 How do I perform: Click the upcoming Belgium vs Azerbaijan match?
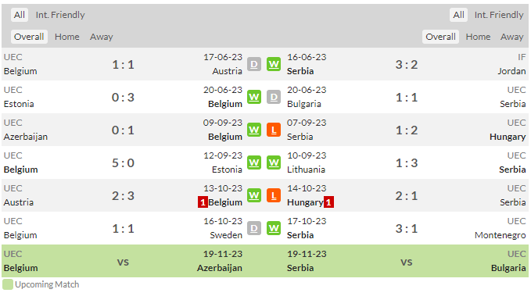point(123,261)
